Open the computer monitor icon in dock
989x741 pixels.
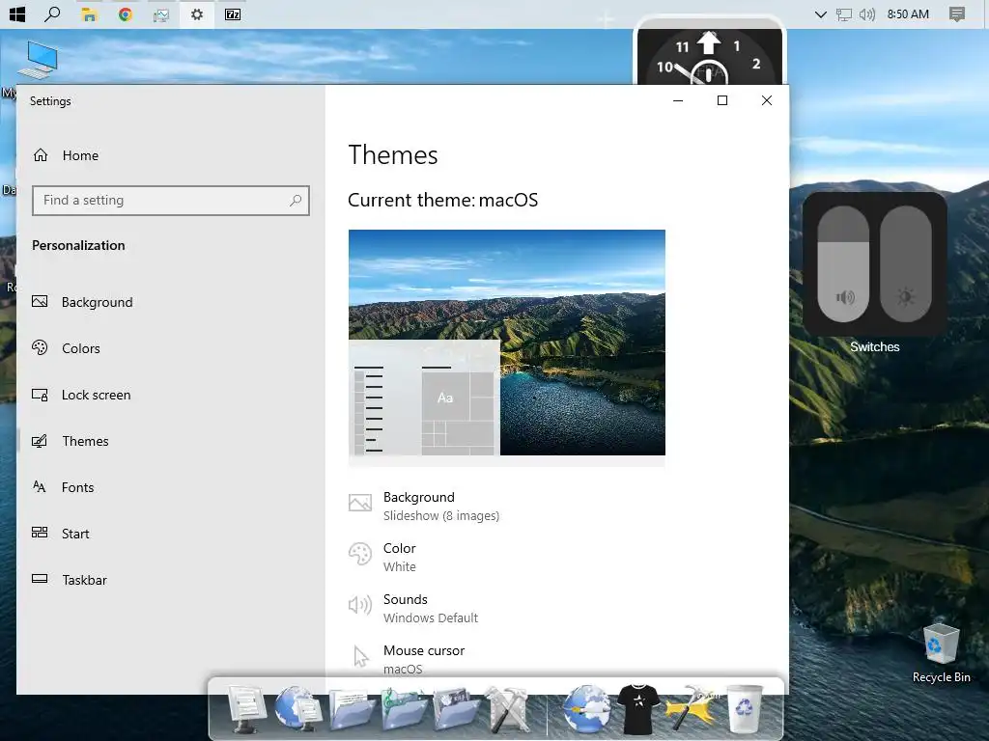pyautogui.click(x=246, y=709)
